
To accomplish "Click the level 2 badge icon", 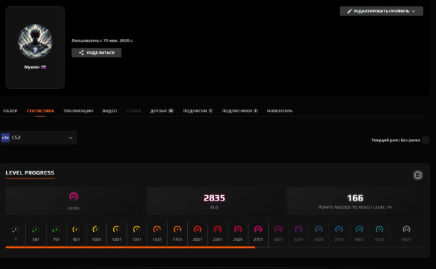I will [36, 229].
